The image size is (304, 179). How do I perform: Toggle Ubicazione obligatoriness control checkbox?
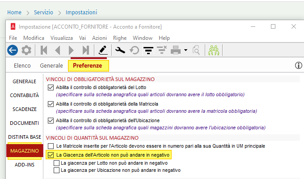51,120
